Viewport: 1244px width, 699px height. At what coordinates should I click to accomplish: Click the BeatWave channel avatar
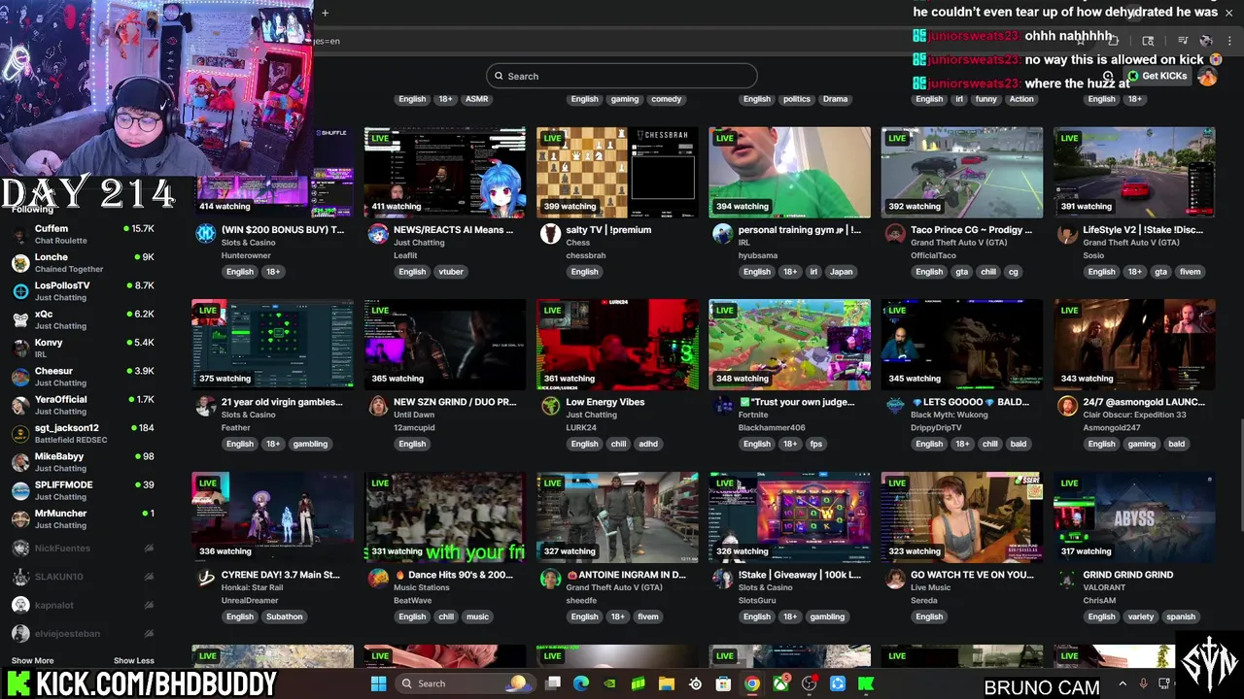point(378,579)
